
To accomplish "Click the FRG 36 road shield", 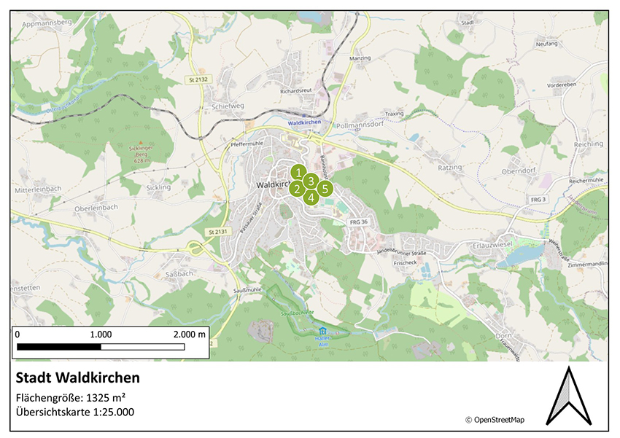I will [359, 222].
